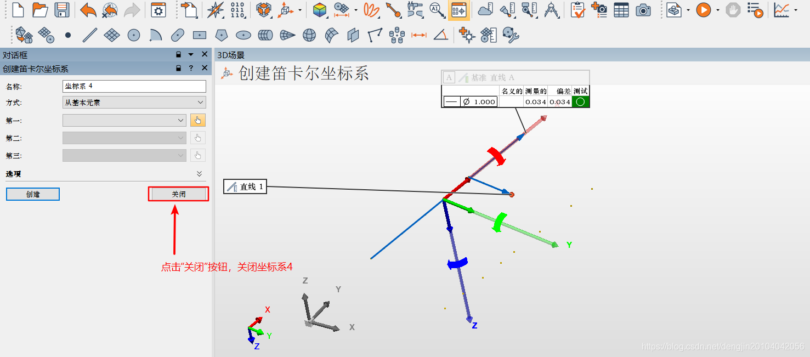Open a project with the folder icon
Viewport: 810px width, 357px height.
(40, 9)
